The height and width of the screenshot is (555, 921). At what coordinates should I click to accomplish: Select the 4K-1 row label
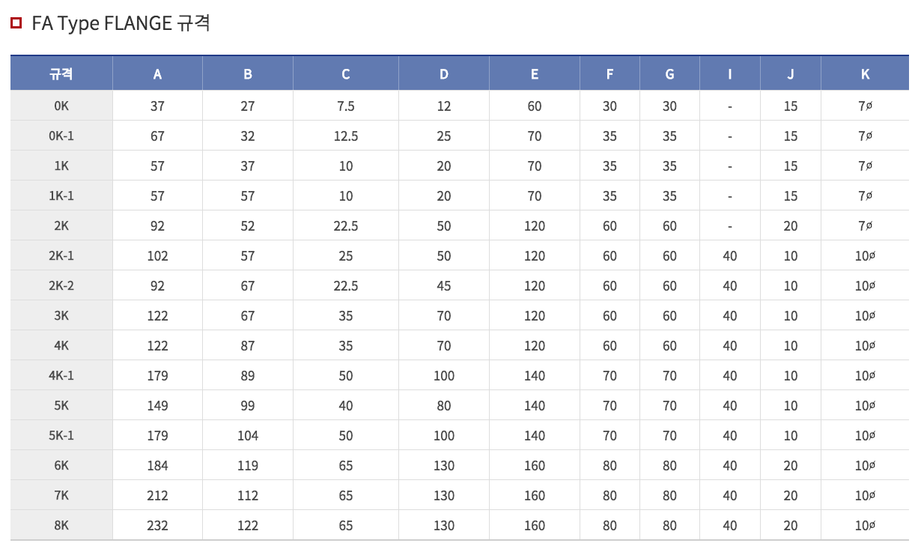tap(61, 376)
